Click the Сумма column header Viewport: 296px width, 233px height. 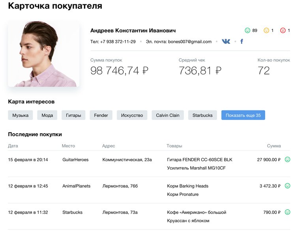tap(274, 146)
